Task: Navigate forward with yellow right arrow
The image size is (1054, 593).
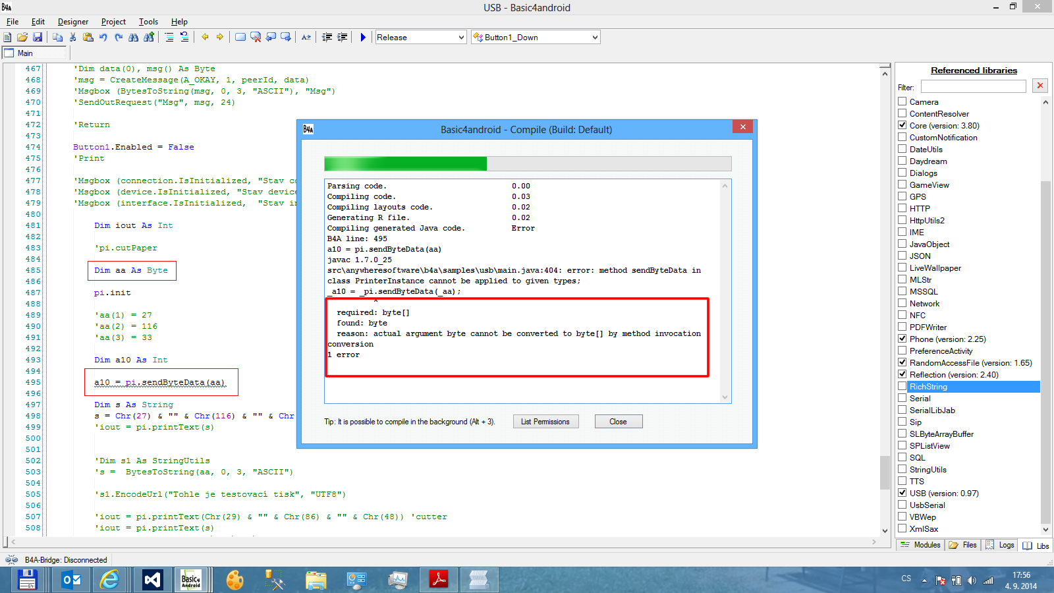Action: point(220,38)
